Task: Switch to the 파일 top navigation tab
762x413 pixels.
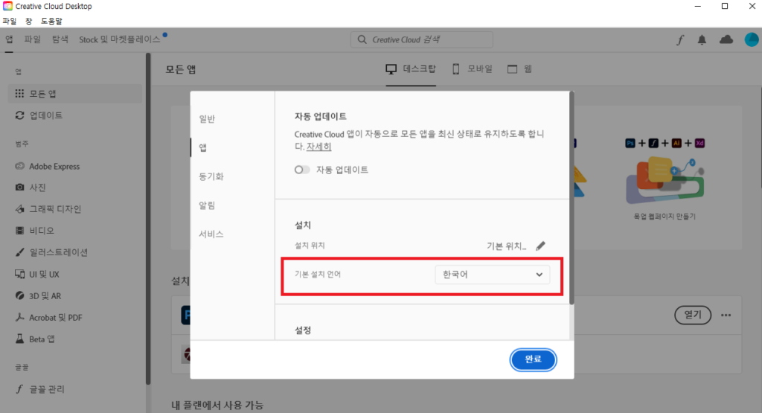Action: point(33,39)
